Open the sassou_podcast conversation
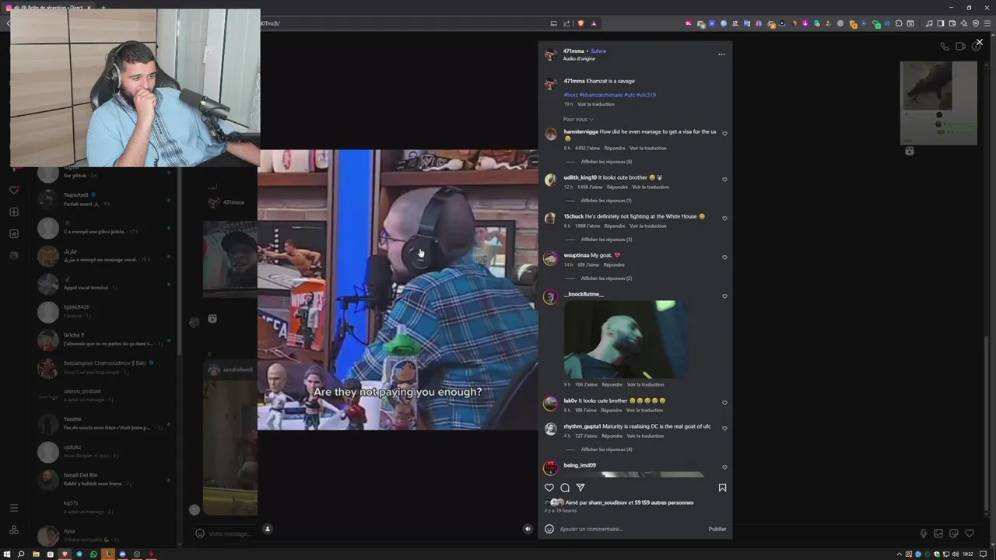Image resolution: width=996 pixels, height=560 pixels. pos(105,395)
